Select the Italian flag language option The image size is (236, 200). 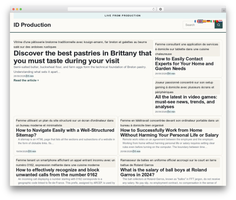point(212,21)
